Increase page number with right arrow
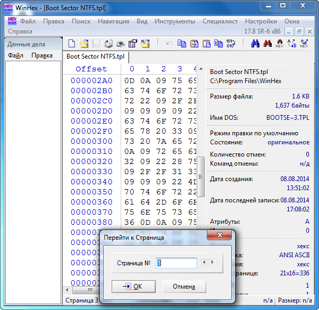319x310 pixels. coord(213,263)
